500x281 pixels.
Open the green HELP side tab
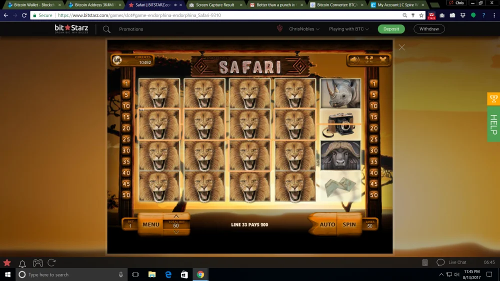(x=493, y=124)
